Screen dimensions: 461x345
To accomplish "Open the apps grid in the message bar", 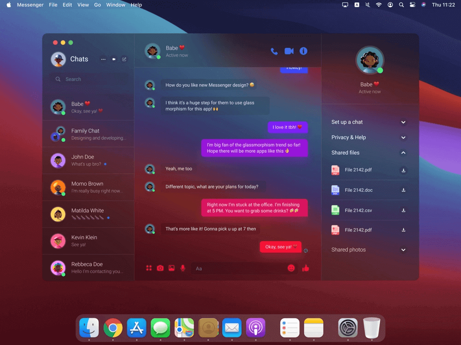I will (x=148, y=268).
